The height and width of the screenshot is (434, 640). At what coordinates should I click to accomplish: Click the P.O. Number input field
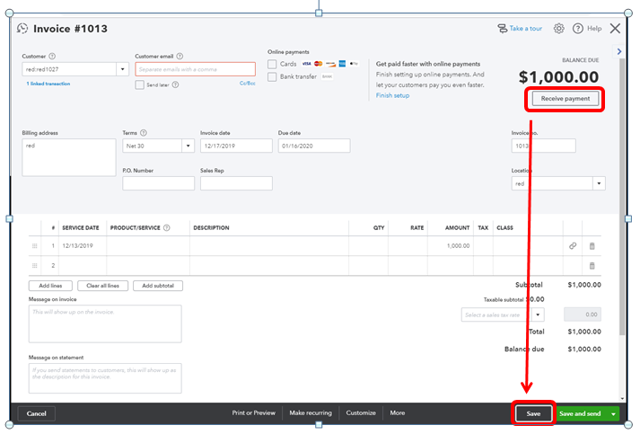pyautogui.click(x=158, y=183)
